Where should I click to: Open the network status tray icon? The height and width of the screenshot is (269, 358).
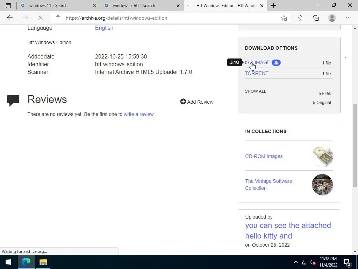click(x=305, y=262)
